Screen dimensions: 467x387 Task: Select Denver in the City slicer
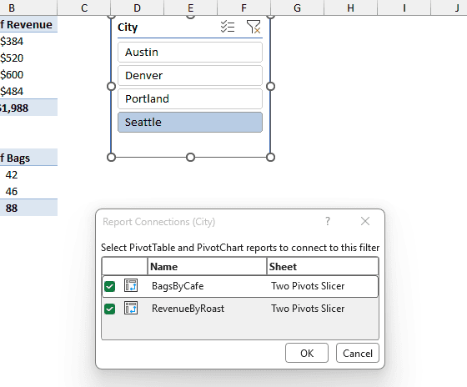tap(190, 75)
